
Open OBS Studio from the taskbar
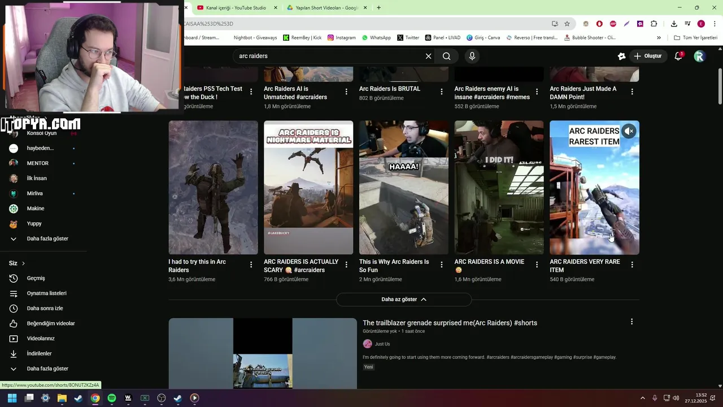pyautogui.click(x=162, y=398)
